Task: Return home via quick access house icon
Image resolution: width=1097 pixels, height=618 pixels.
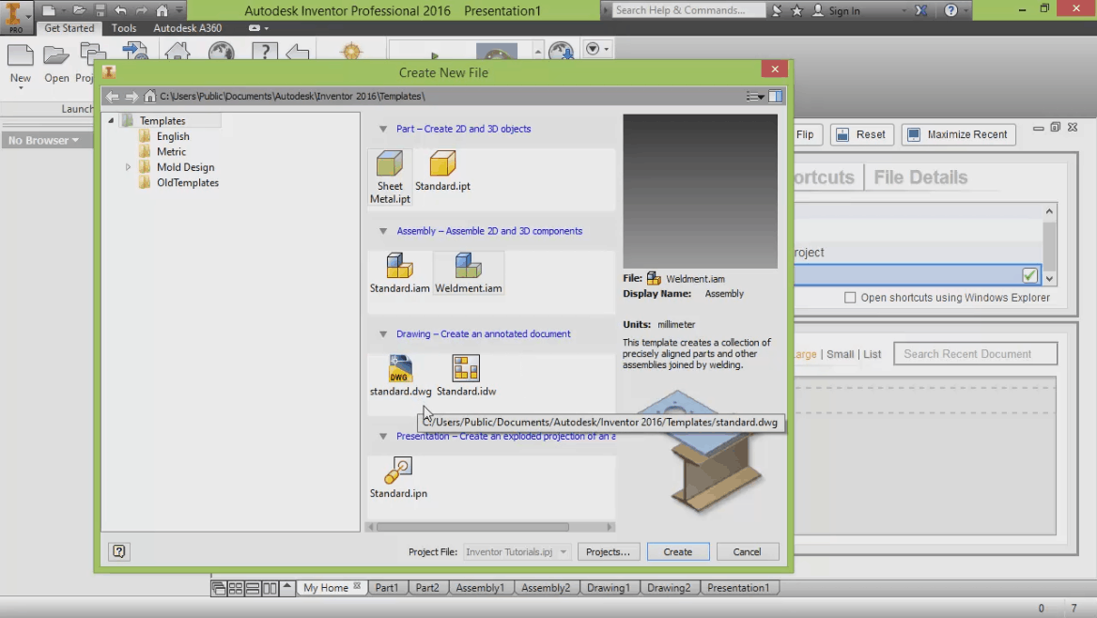Action: [x=162, y=10]
